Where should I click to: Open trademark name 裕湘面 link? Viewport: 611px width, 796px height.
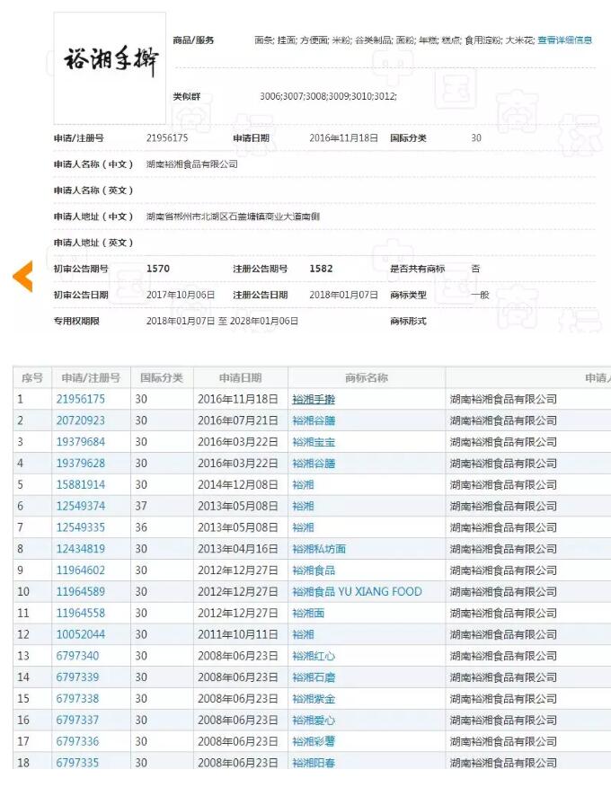308,613
